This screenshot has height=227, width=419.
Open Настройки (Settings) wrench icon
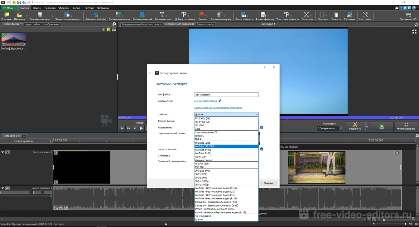[365, 15]
